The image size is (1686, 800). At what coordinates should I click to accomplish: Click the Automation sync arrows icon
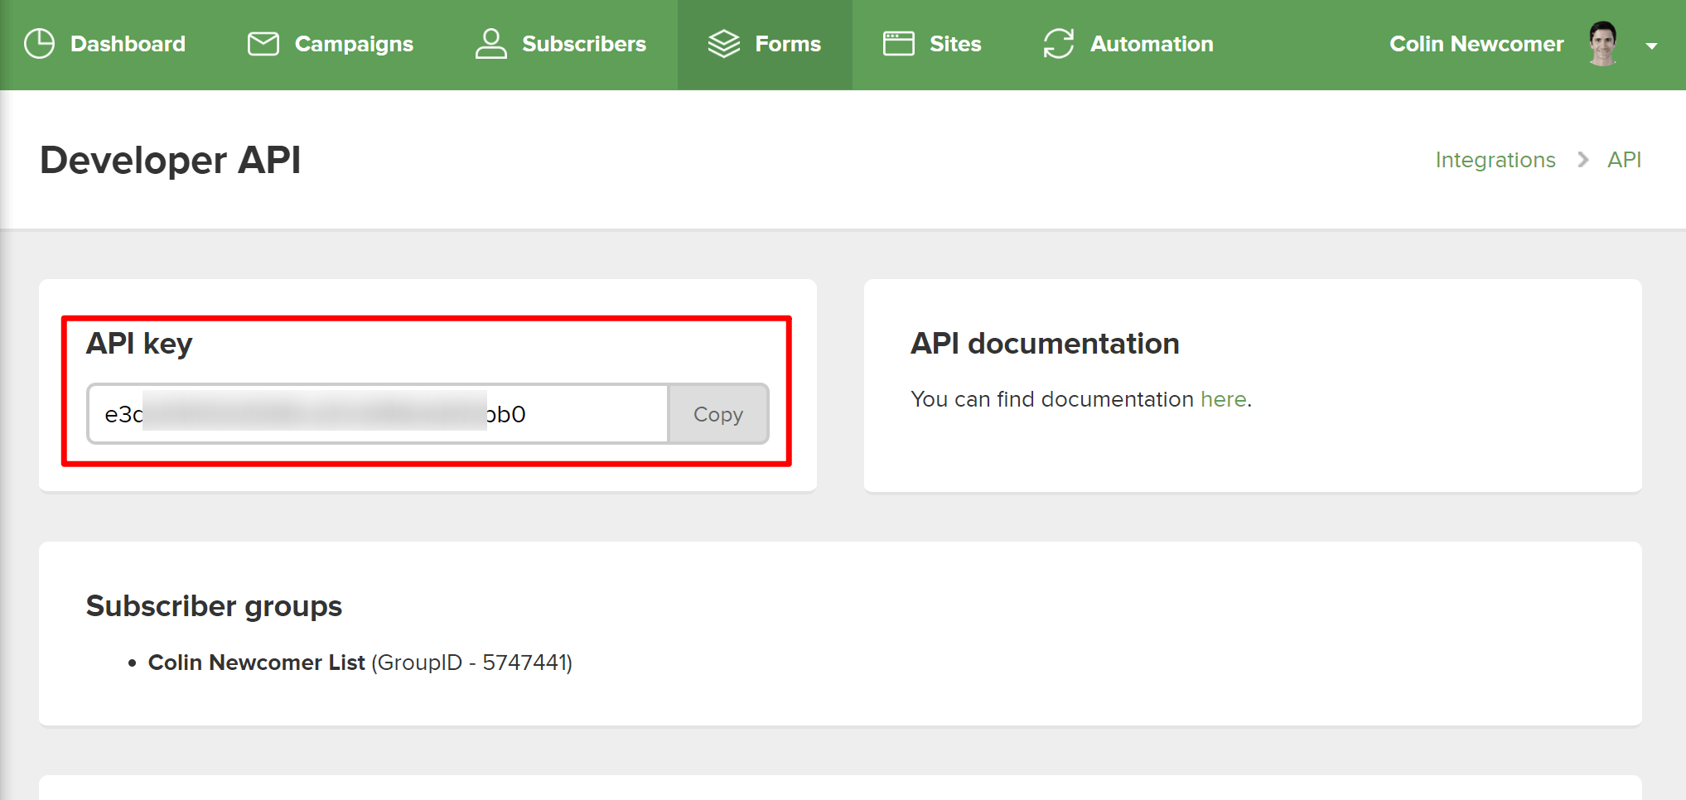(1058, 44)
